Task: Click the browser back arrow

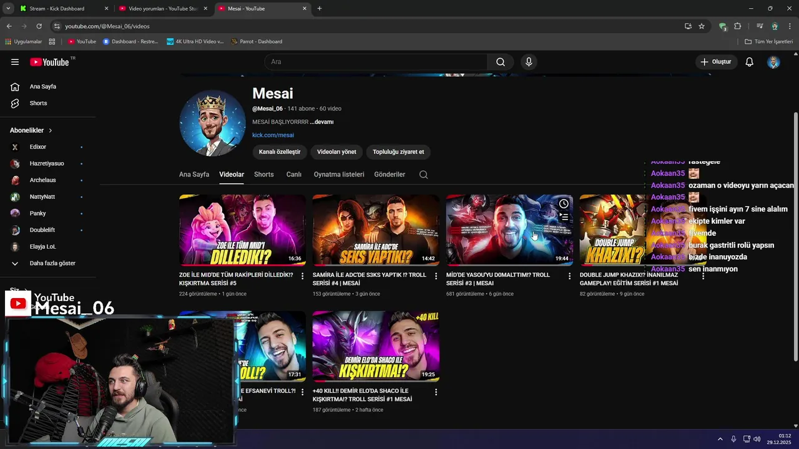Action: pos(9,26)
